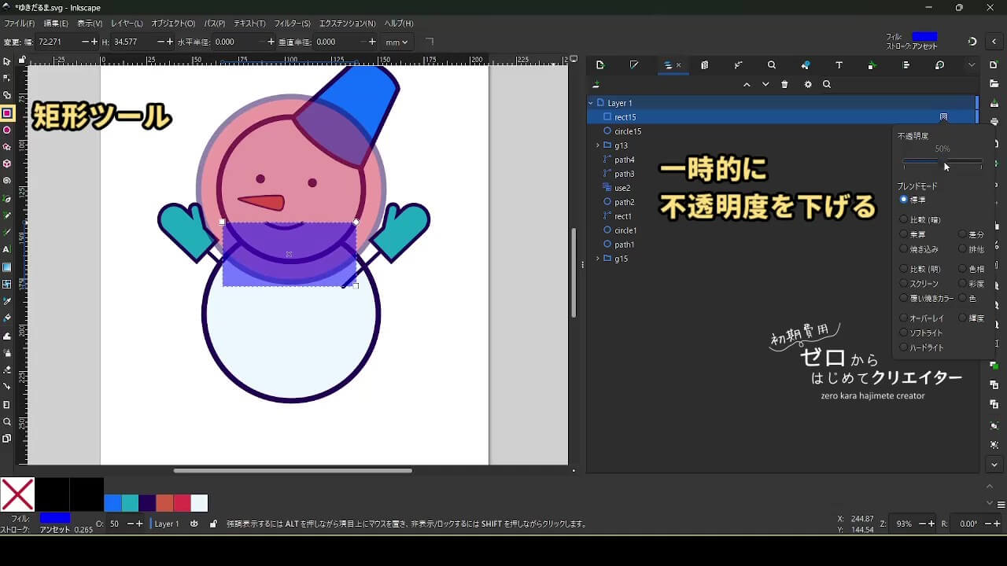Select the Text tool in the left toolbox
1007x566 pixels.
[7, 249]
